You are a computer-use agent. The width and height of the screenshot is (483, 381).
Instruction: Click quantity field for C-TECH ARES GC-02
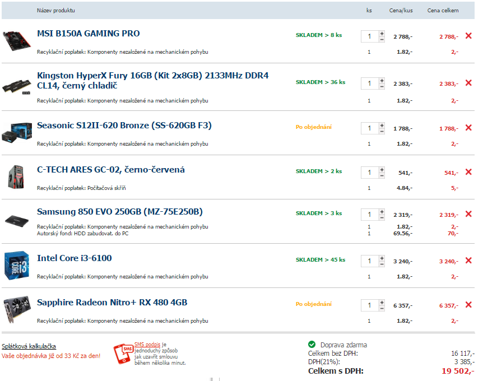370,173
